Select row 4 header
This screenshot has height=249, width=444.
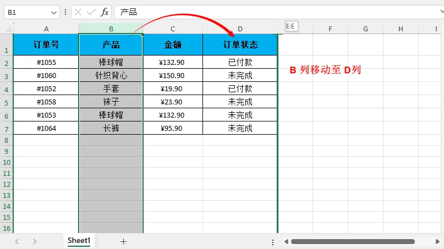pyautogui.click(x=6, y=88)
